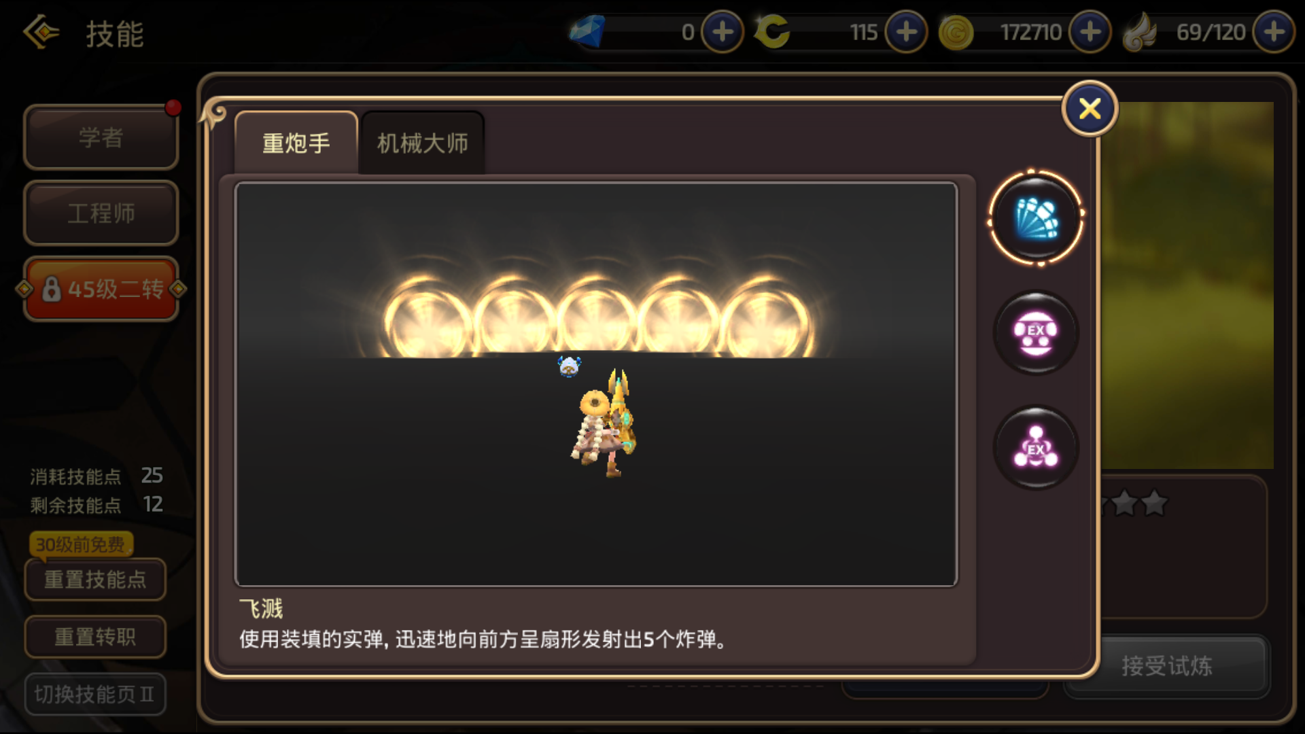1305x734 pixels.
Task: Click the 重置转职 button
Action: click(x=95, y=637)
